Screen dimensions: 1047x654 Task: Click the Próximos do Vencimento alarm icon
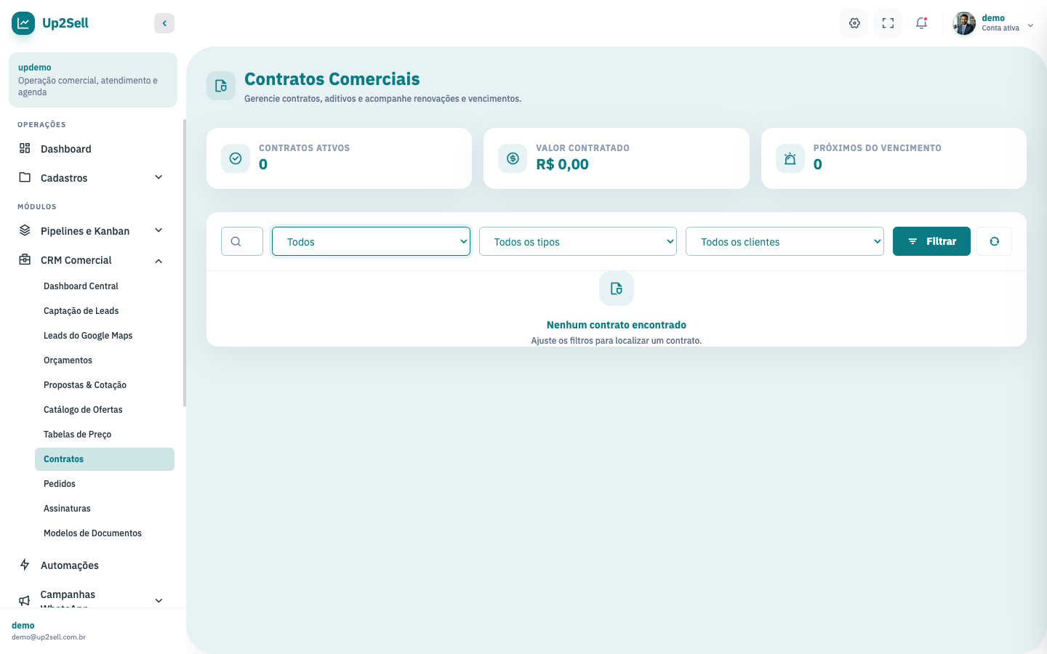click(x=790, y=158)
